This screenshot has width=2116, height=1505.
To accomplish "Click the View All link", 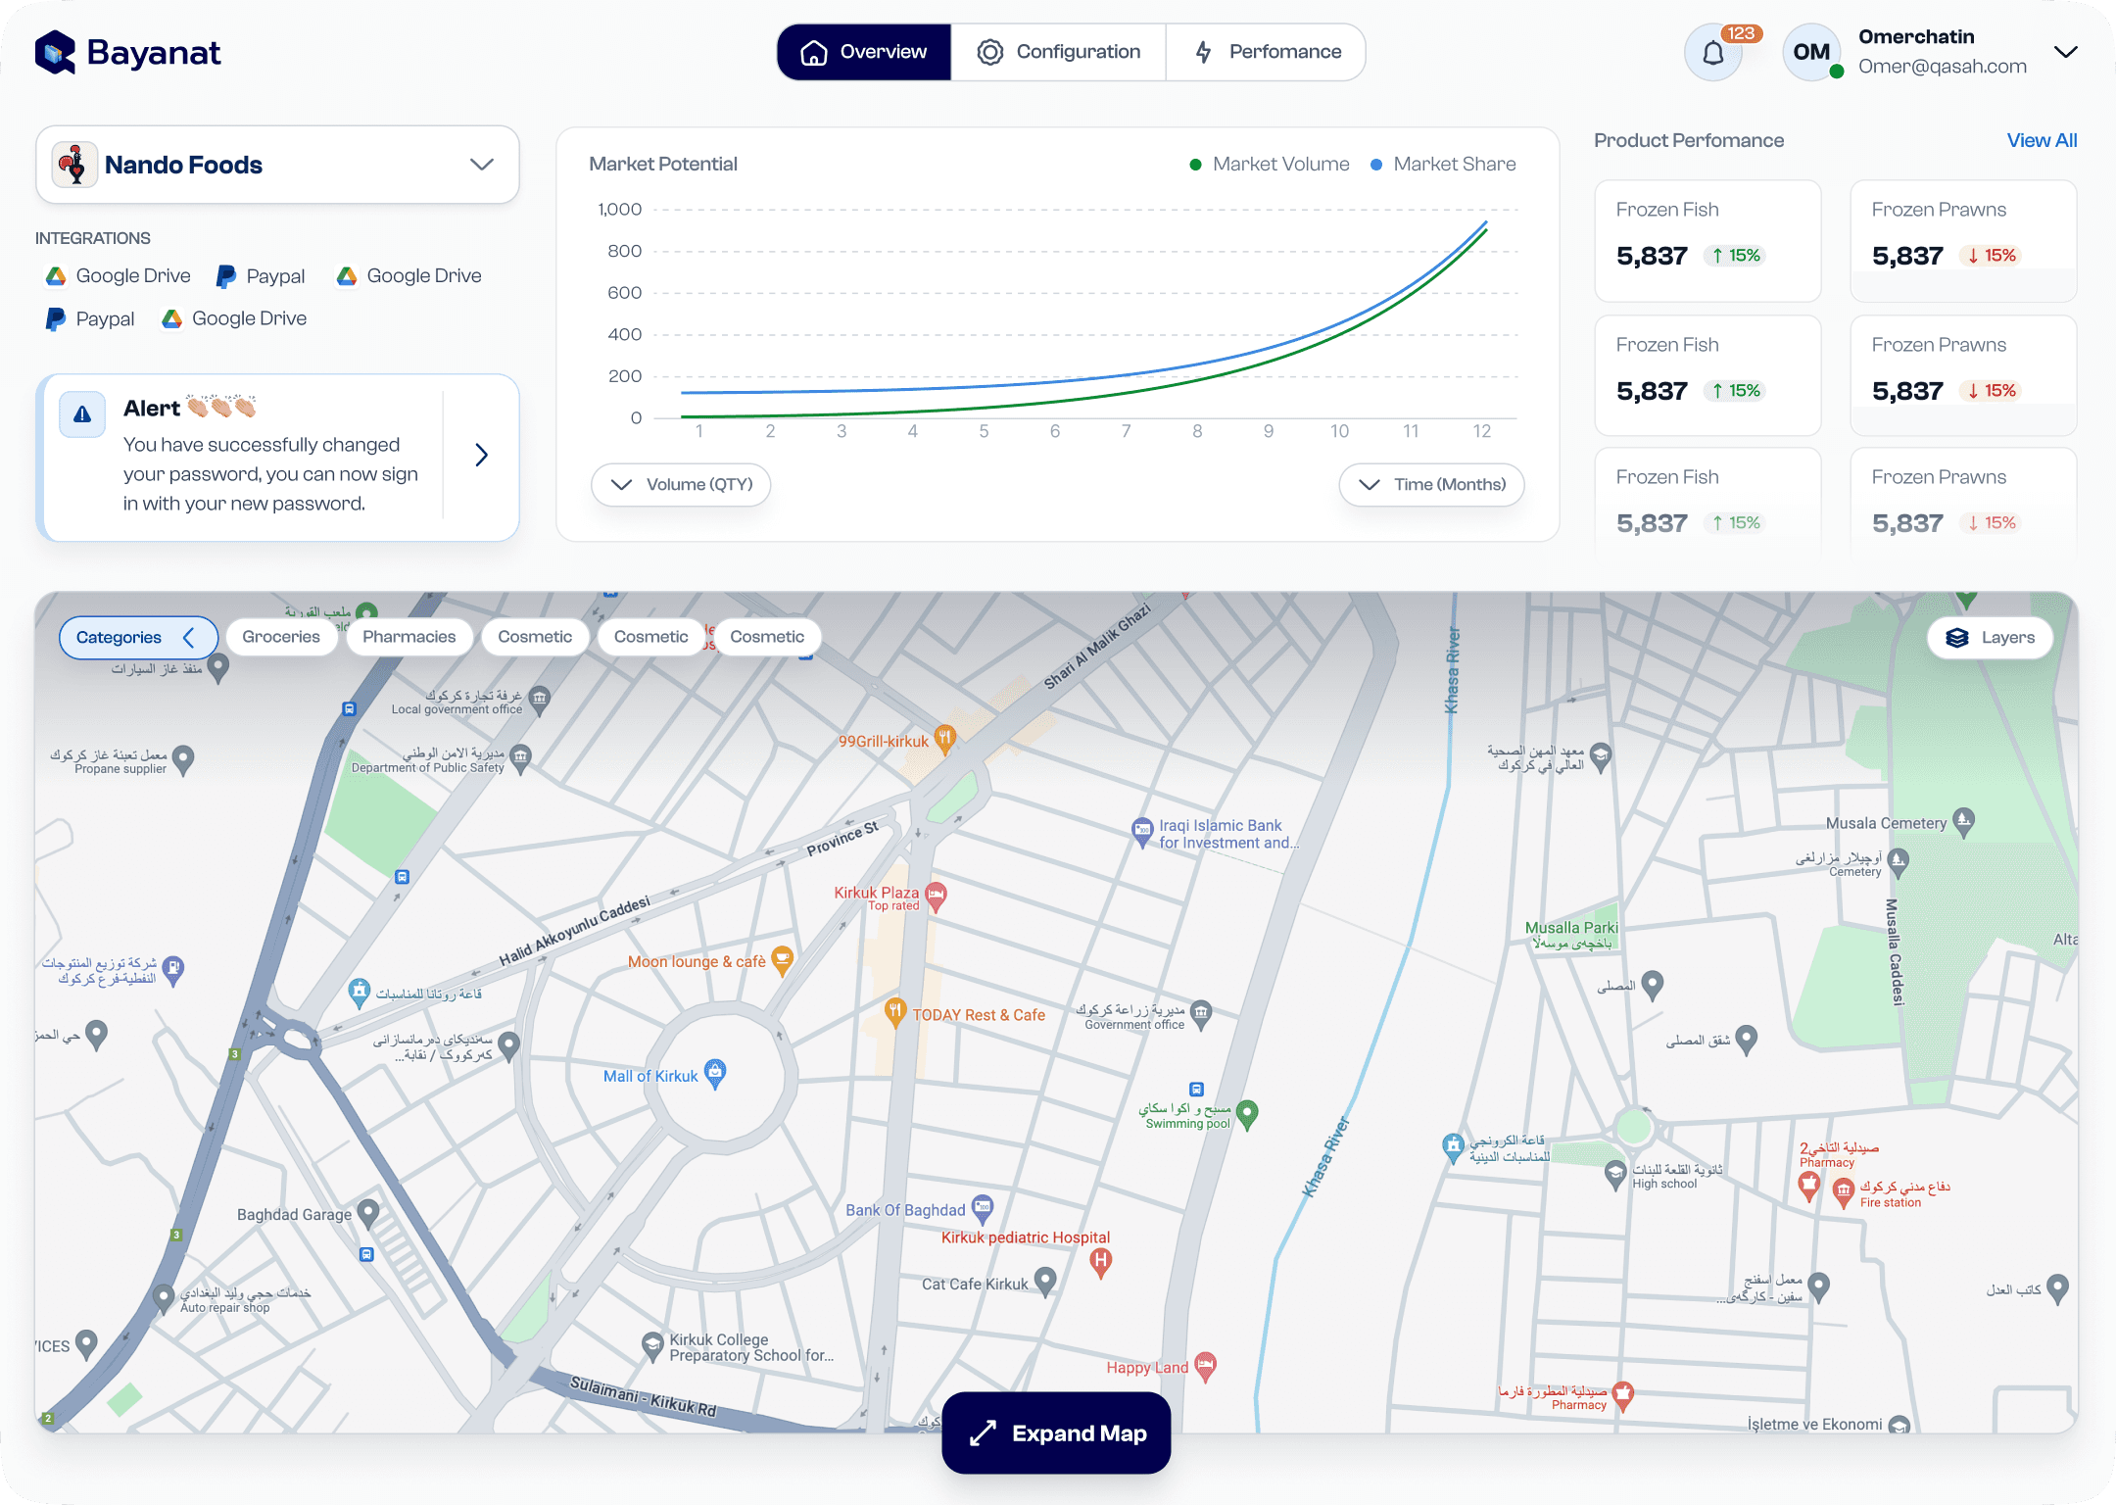I will click(x=2042, y=140).
